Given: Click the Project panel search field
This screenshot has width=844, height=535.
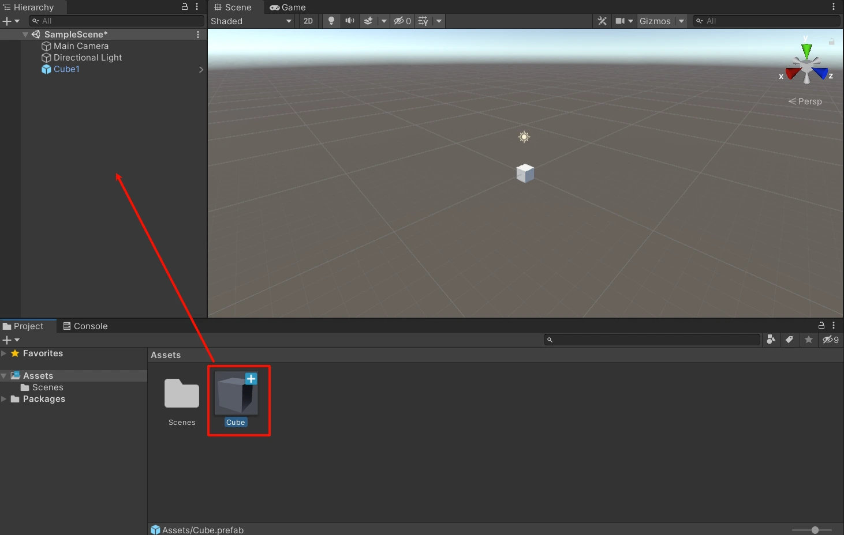Looking at the screenshot, I should (652, 340).
